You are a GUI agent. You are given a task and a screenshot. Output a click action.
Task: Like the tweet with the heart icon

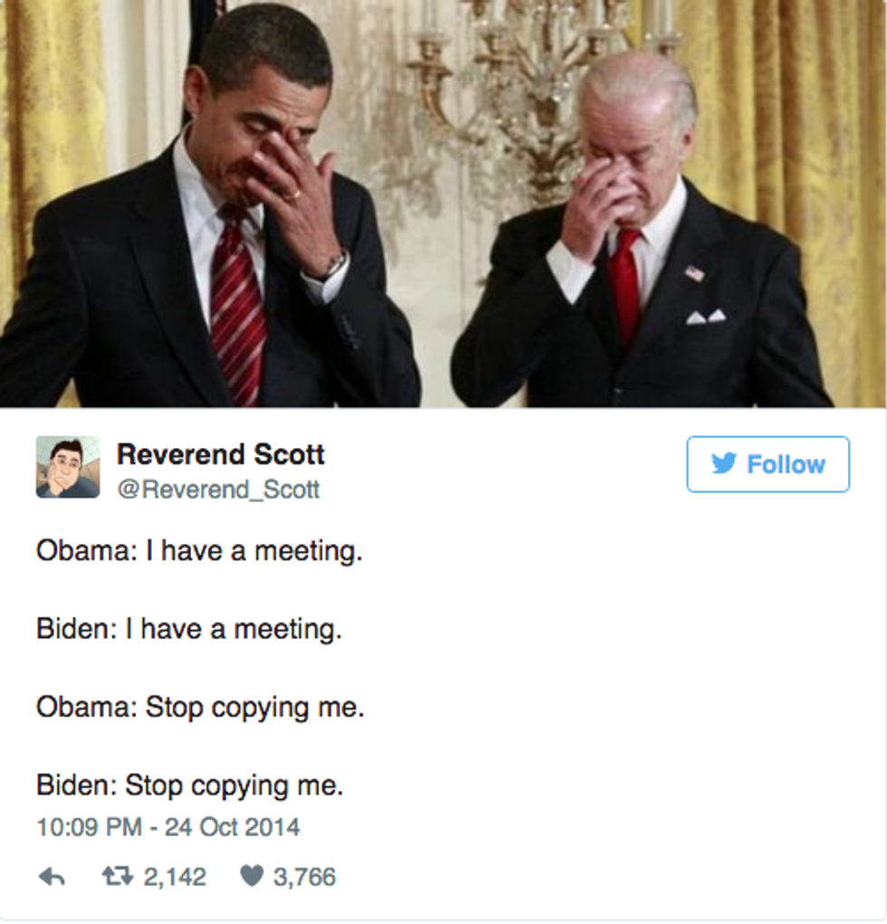pos(252,877)
